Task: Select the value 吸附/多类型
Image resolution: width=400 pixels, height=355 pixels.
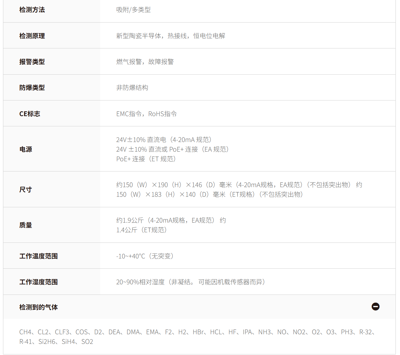Action: [x=134, y=10]
